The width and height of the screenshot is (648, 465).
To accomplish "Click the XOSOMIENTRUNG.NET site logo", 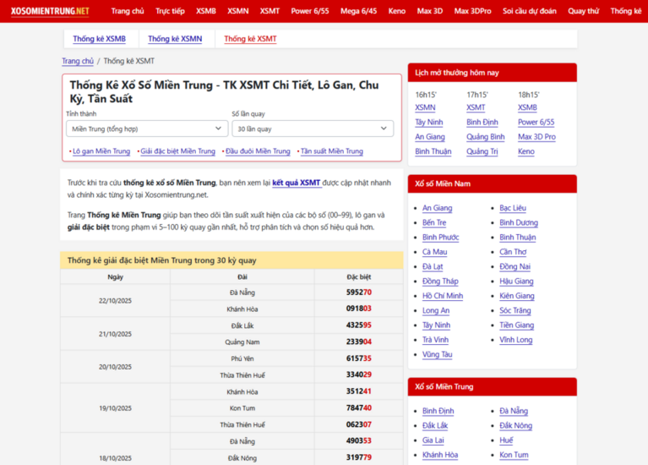I will (x=50, y=11).
